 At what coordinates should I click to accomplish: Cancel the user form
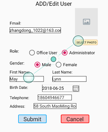click(x=75, y=119)
